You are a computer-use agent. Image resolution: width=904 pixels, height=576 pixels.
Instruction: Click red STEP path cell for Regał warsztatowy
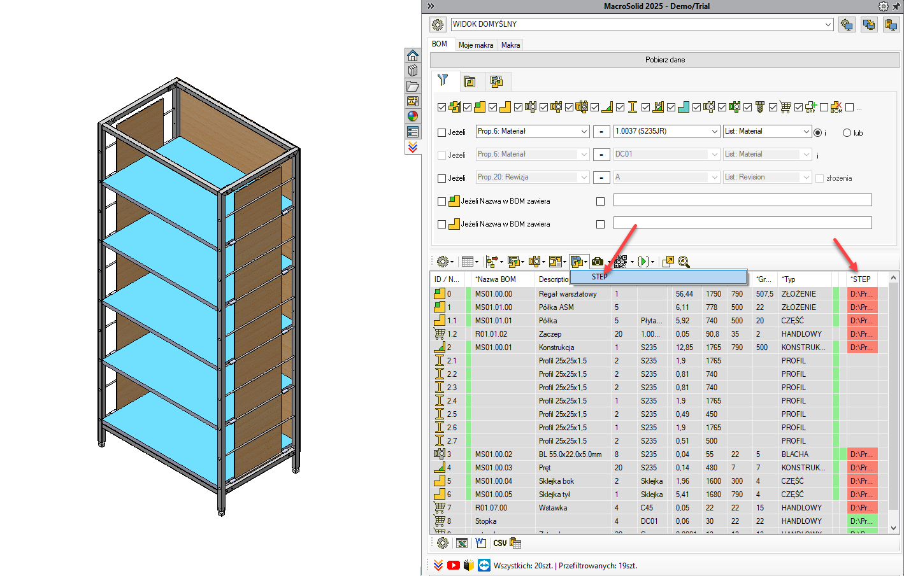pyautogui.click(x=863, y=294)
